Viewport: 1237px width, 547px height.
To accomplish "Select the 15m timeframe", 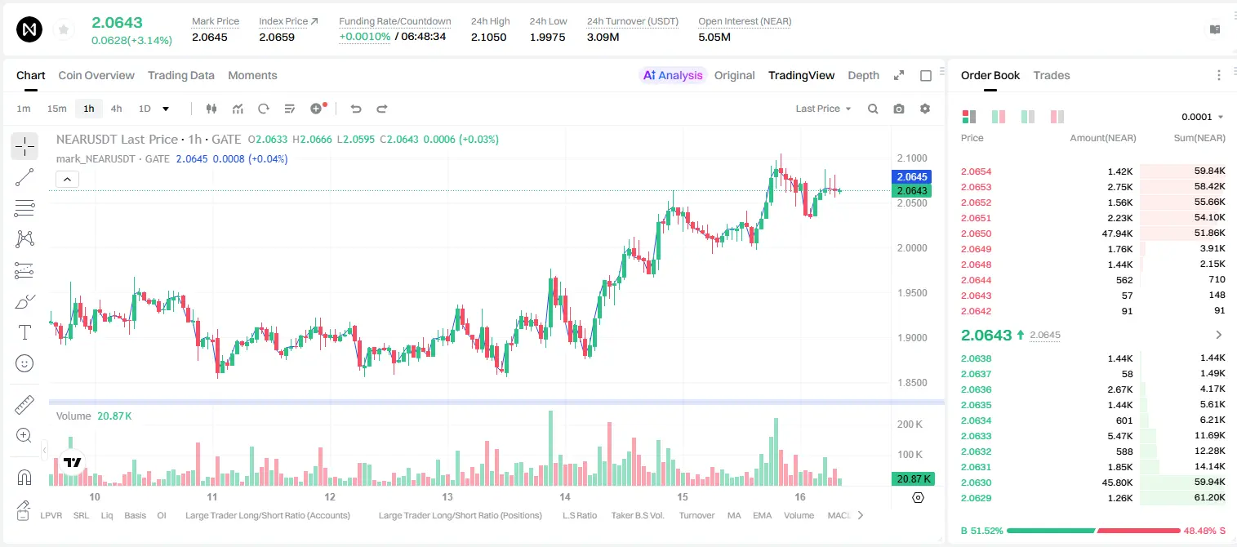I will click(56, 109).
